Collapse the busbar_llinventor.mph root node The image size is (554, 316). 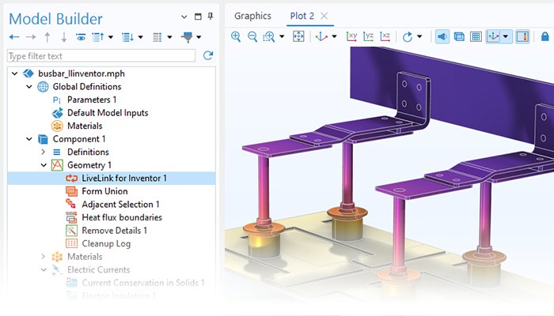pos(14,73)
